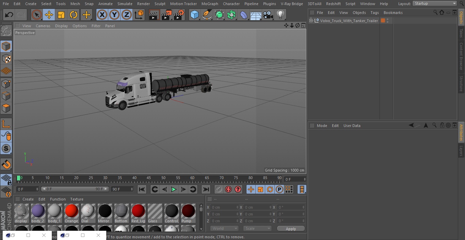This screenshot has height=240, width=465.
Task: Open the Scale size mode dropdown
Action: tap(257, 228)
